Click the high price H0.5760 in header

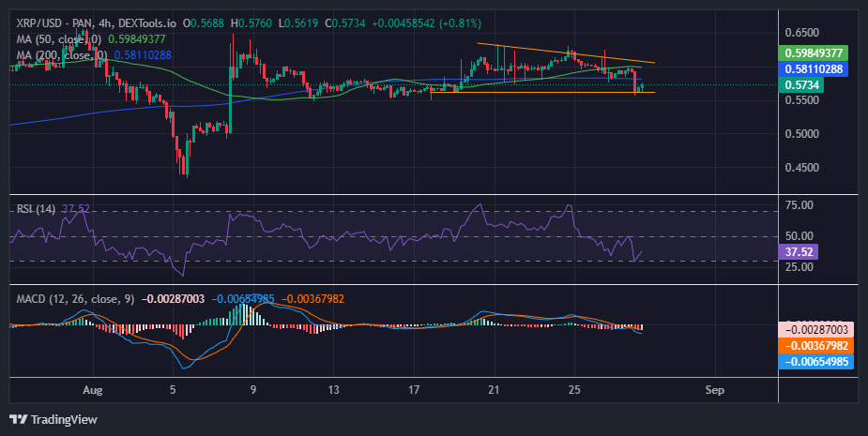point(251,23)
